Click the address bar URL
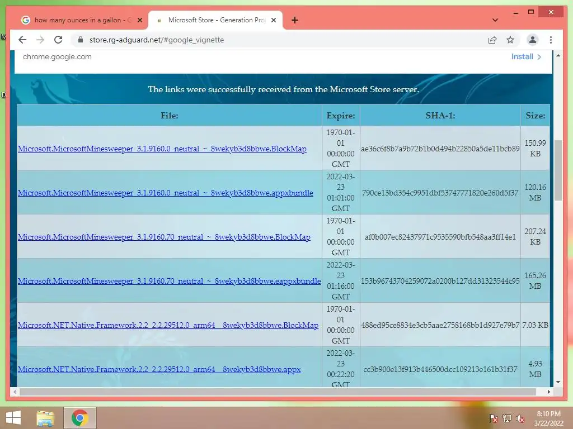 click(x=157, y=40)
